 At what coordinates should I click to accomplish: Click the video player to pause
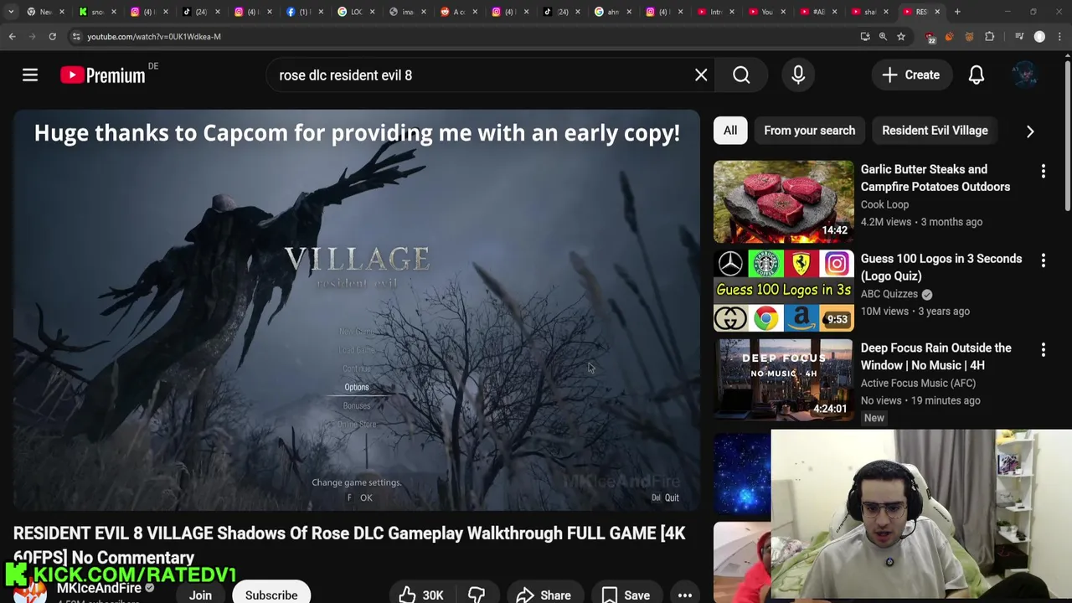coord(356,310)
